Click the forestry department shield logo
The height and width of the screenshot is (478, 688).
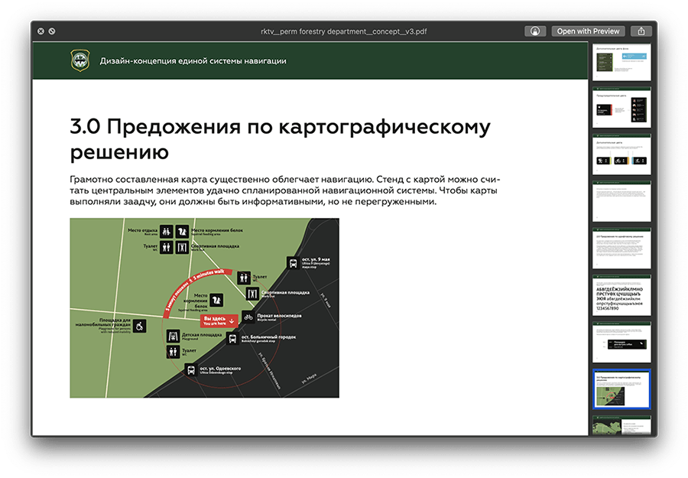[80, 60]
